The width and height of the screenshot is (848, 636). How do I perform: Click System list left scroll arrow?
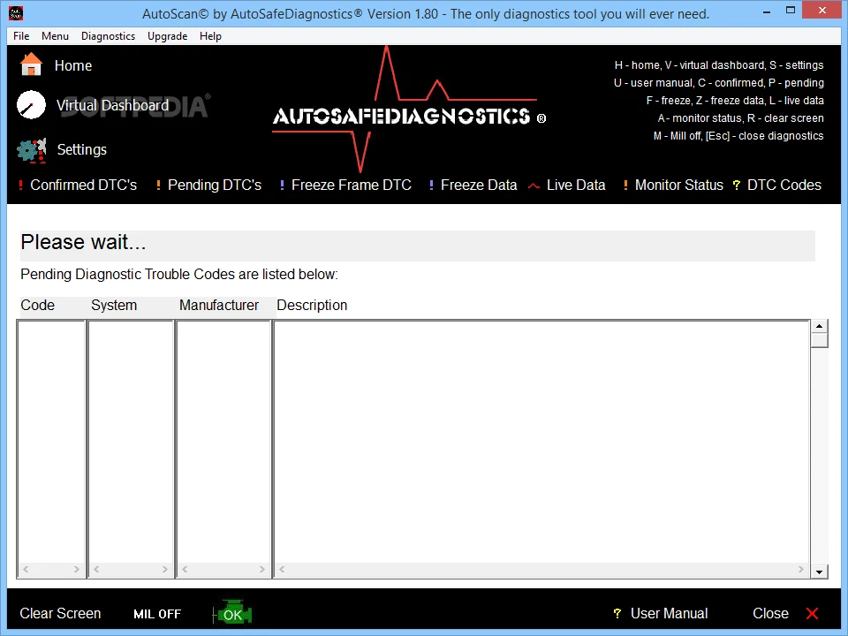tap(96, 570)
